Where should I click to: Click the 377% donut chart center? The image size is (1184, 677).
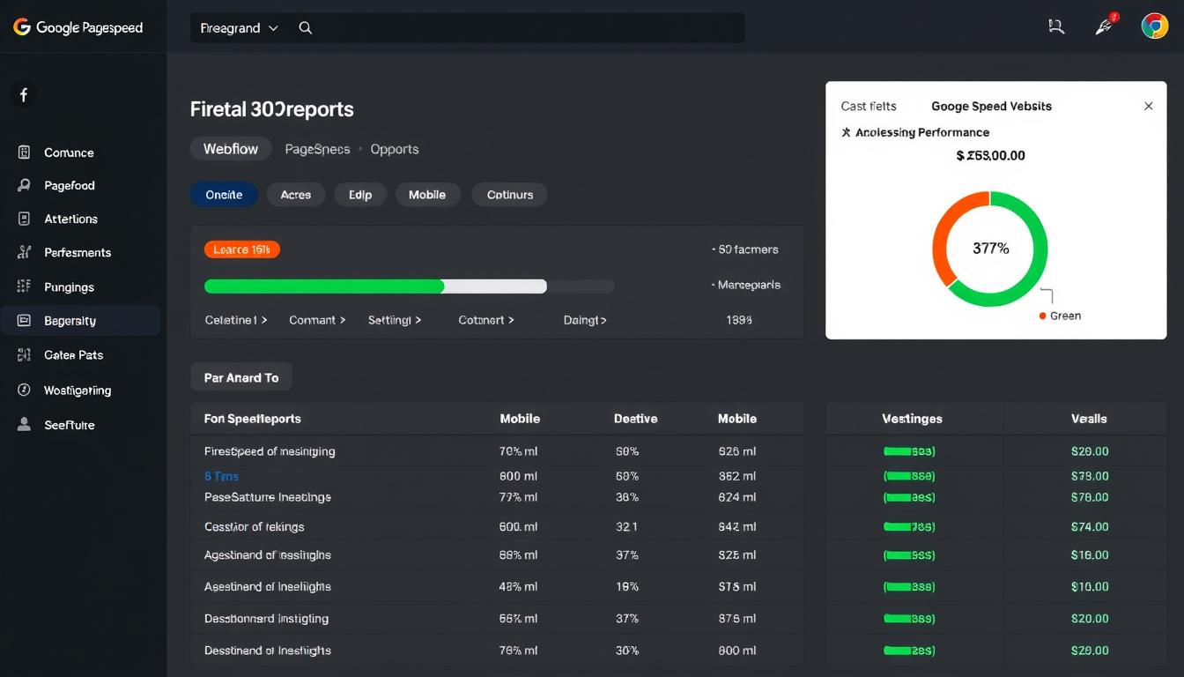990,249
